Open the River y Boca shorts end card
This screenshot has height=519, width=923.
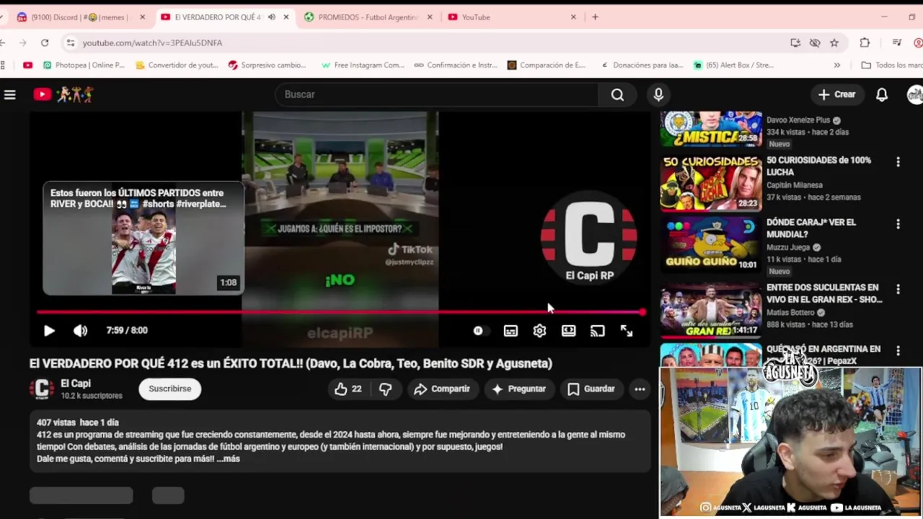(143, 239)
